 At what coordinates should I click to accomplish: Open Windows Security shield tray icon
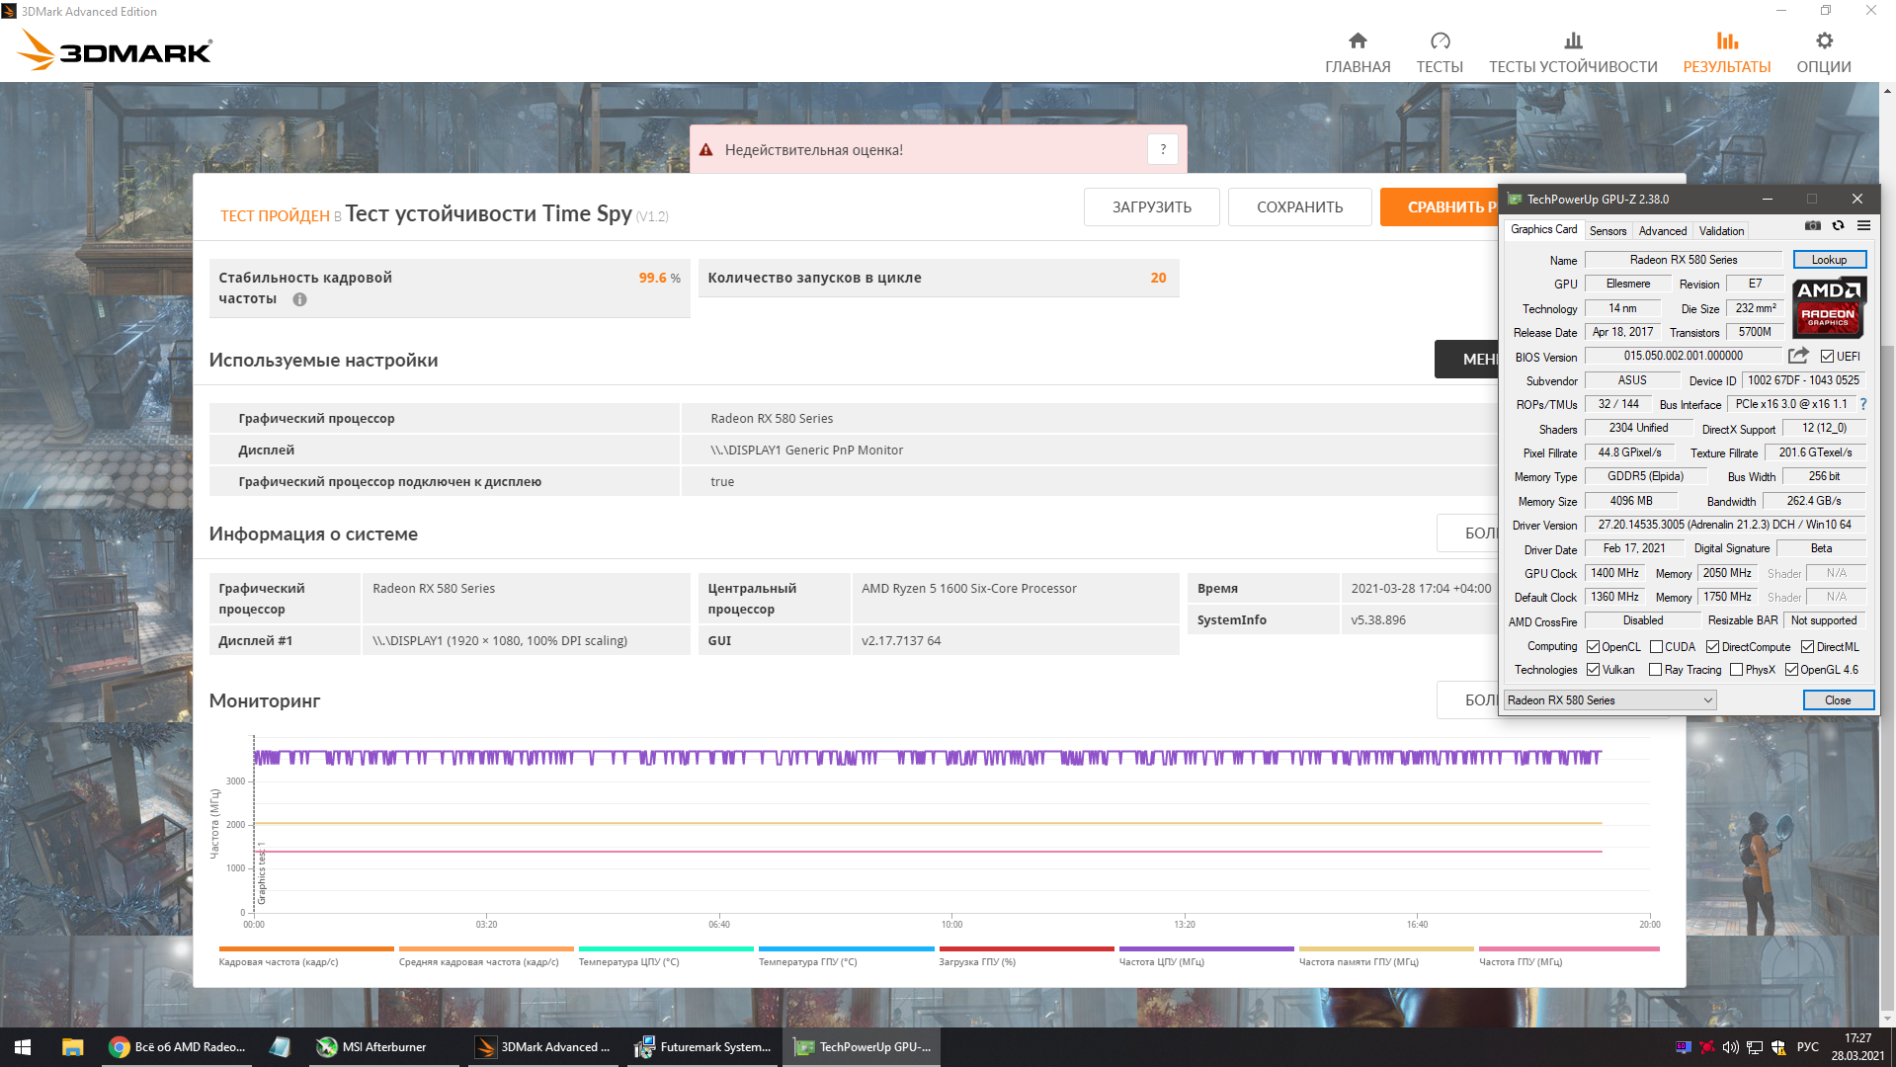coord(1778,1047)
